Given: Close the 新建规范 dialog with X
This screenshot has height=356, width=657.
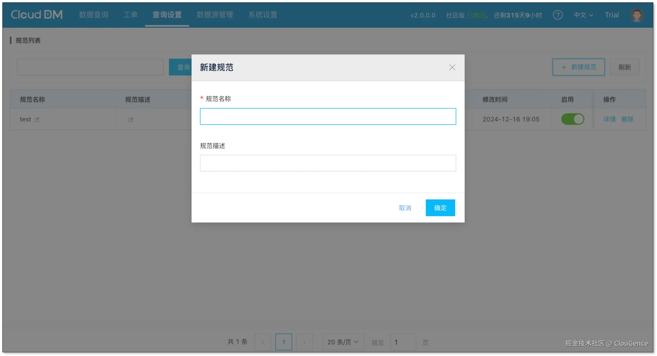Looking at the screenshot, I should pos(452,67).
